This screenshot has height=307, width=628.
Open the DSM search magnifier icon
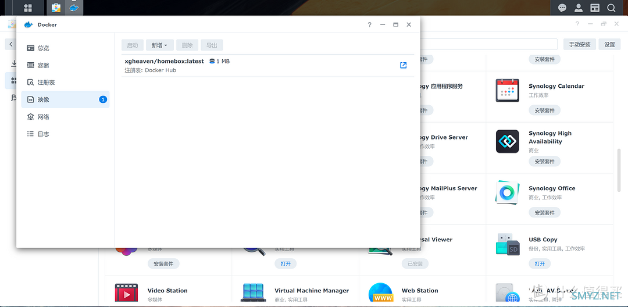point(611,8)
